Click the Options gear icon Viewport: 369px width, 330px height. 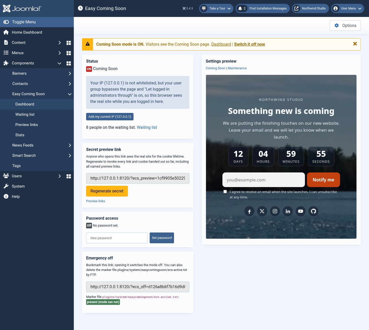pyautogui.click(x=337, y=25)
